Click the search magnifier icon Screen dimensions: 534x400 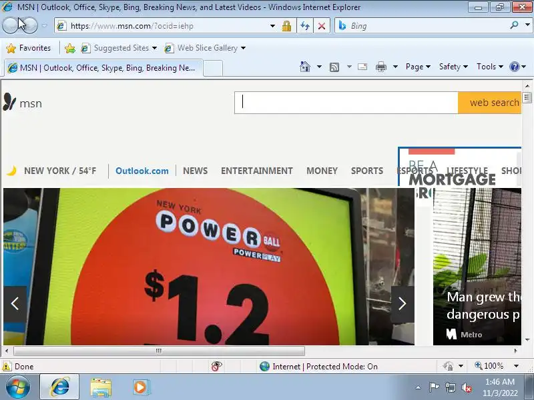514,25
